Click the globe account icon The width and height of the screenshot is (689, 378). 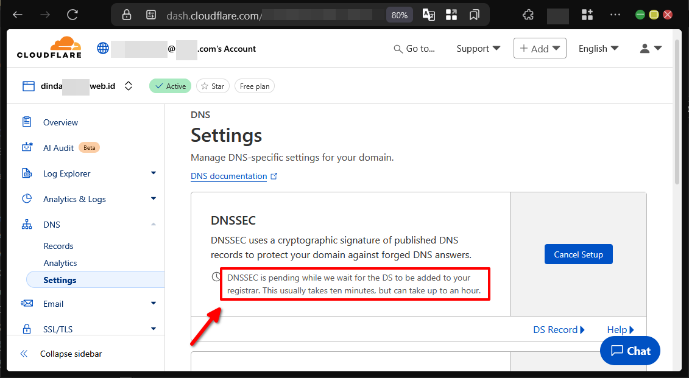pos(103,48)
